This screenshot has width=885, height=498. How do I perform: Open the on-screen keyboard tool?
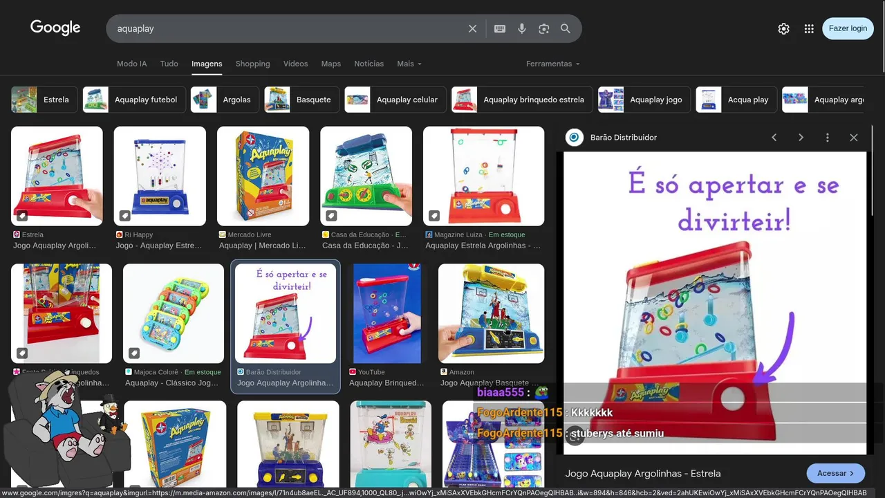tap(500, 28)
